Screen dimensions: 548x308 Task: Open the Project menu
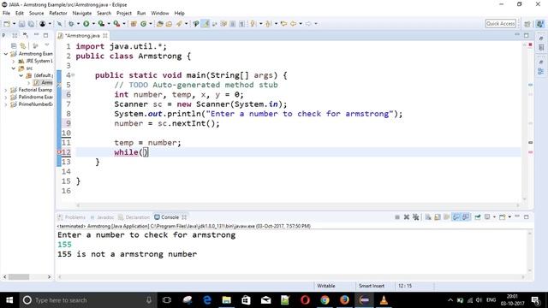[x=124, y=14]
